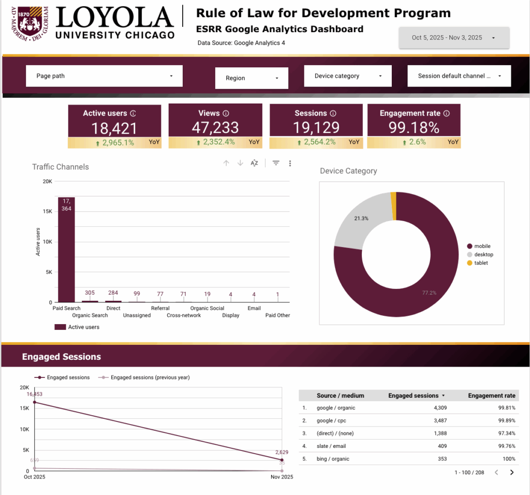Image resolution: width=530 pixels, height=495 pixels.
Task: Open the Session default channel dropdown
Action: click(x=459, y=76)
